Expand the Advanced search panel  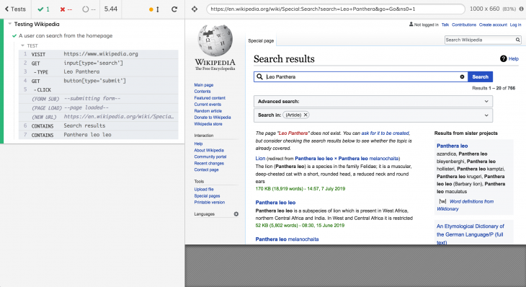pos(373,102)
